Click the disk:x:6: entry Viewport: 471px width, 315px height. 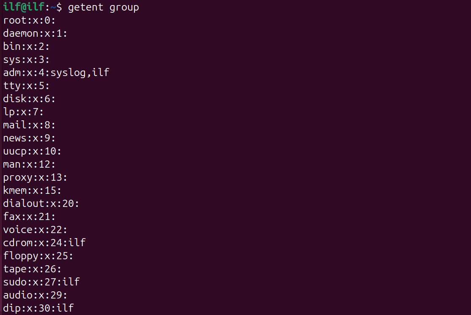pyautogui.click(x=29, y=99)
